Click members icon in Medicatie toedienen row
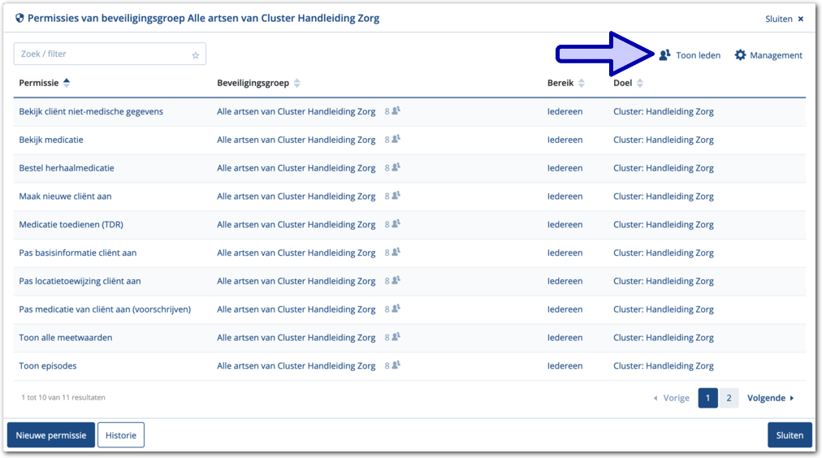Screen dimensions: 822x458 click(396, 224)
